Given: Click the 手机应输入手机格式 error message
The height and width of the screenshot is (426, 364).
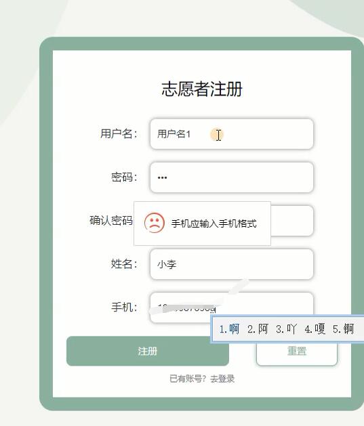Looking at the screenshot, I should (x=214, y=223).
